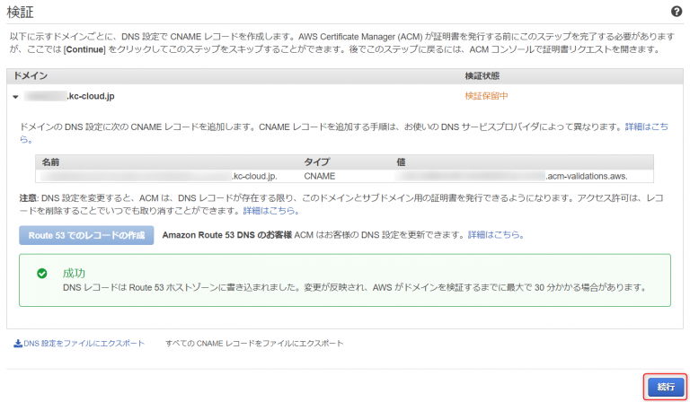Open 詳細はこちら link about CNAME procedure
Viewport: 690px width, 402px height.
pyautogui.click(x=647, y=127)
